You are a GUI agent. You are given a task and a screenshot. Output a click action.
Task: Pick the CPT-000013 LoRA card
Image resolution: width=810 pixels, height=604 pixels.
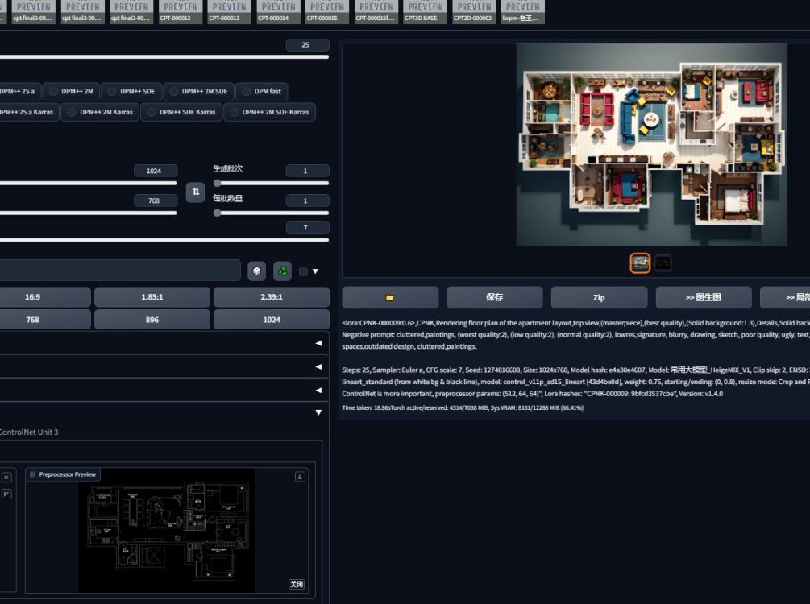click(230, 11)
